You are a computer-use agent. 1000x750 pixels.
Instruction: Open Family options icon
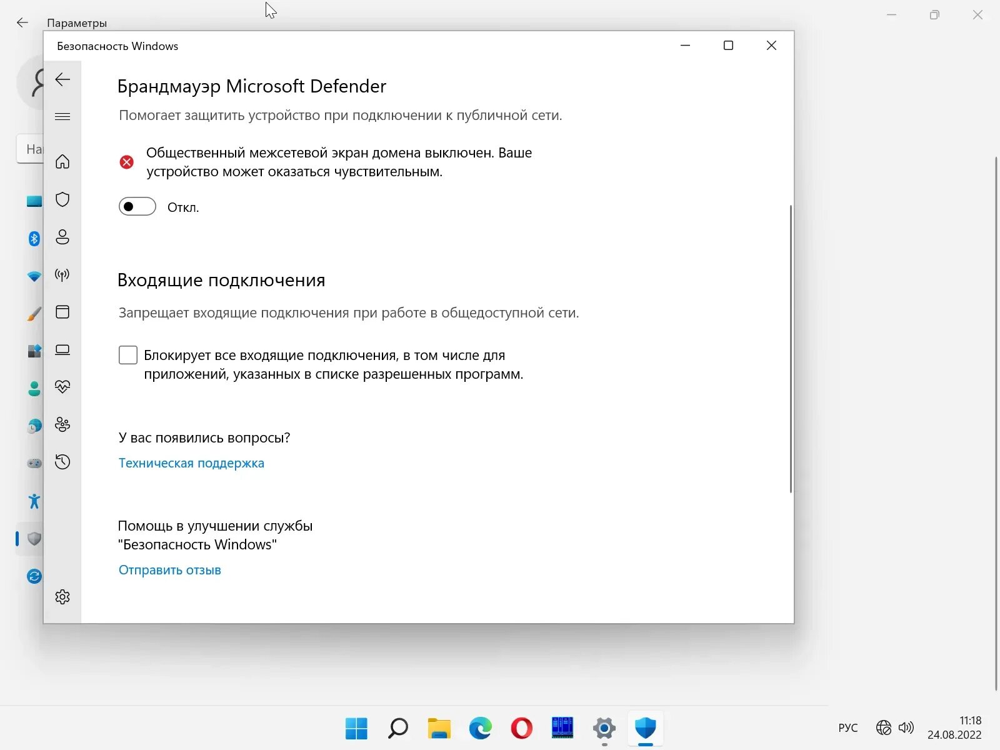pos(62,424)
